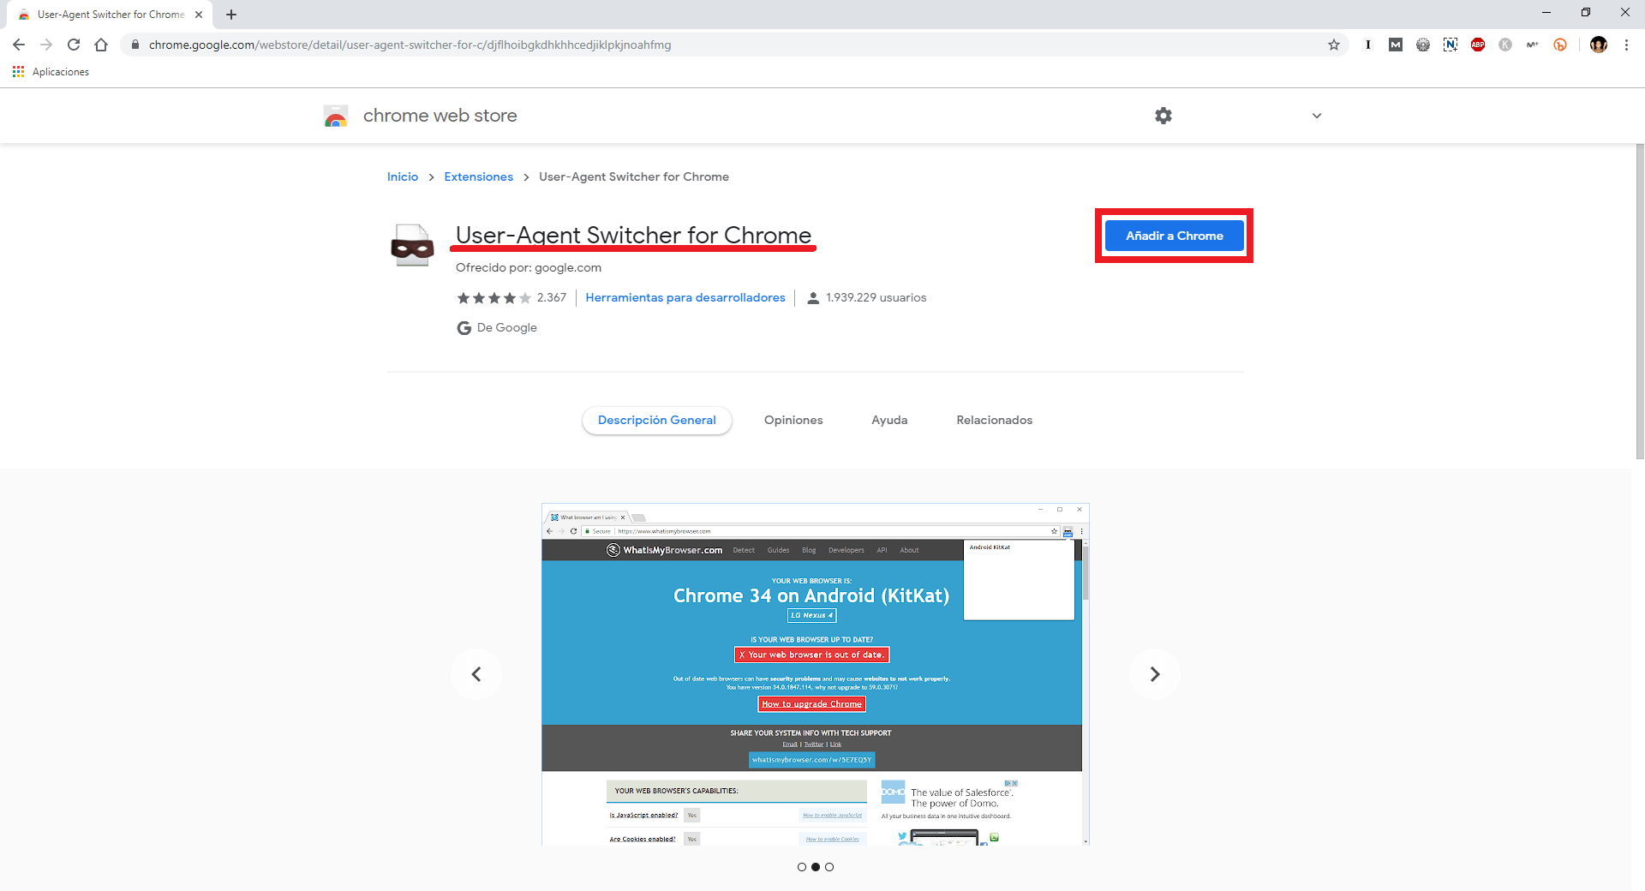
Task: Go back to the previous page
Action: tap(19, 45)
